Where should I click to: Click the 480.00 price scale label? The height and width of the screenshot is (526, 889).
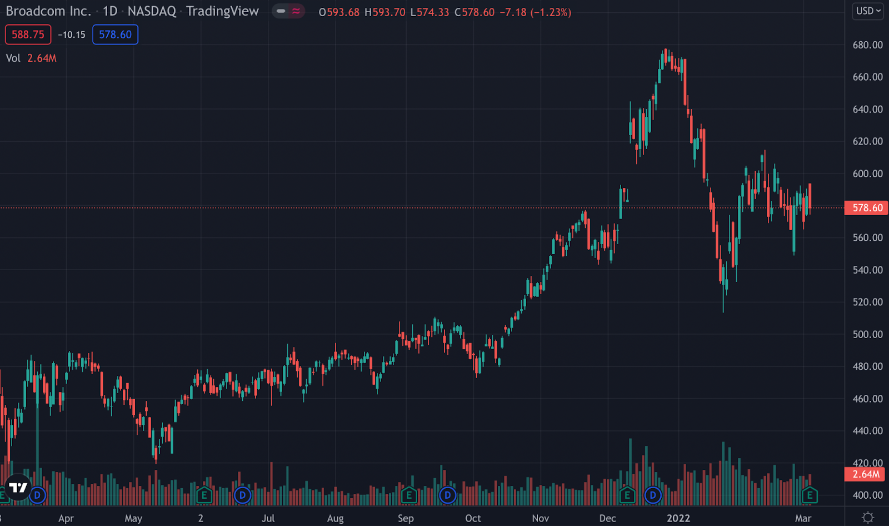click(x=868, y=366)
